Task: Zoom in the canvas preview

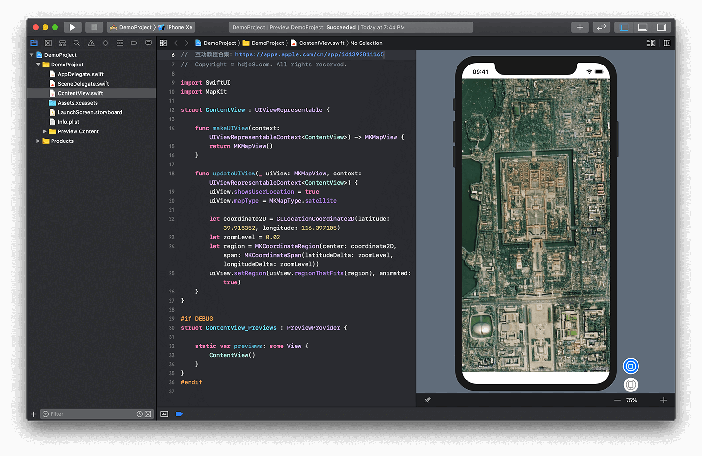Action: (664, 400)
